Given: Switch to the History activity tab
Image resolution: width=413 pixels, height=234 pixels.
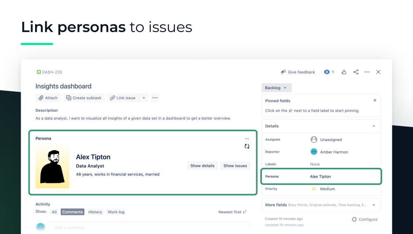Looking at the screenshot, I should click(95, 212).
